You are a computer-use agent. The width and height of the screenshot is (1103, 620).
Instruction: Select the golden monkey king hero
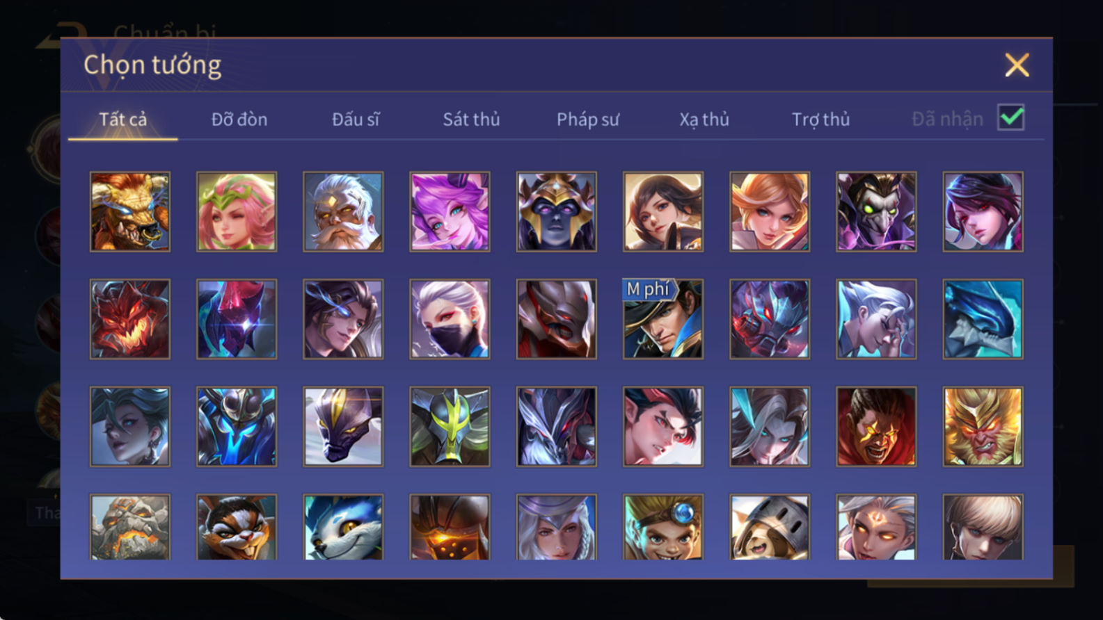point(983,426)
